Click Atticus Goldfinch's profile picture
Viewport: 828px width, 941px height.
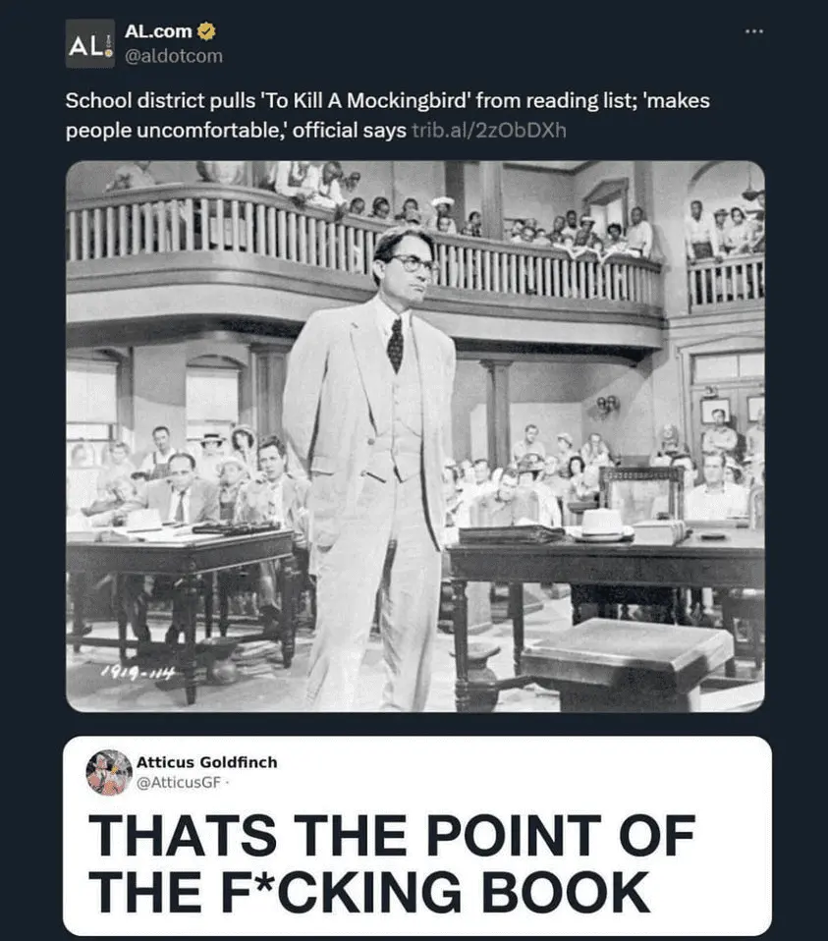coord(108,772)
